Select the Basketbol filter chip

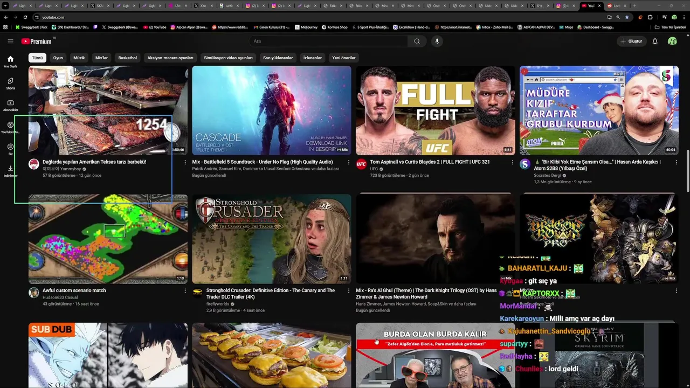pyautogui.click(x=128, y=58)
